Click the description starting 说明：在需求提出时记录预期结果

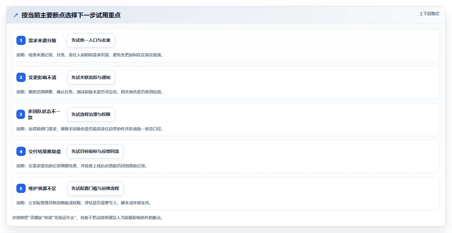click(x=82, y=166)
